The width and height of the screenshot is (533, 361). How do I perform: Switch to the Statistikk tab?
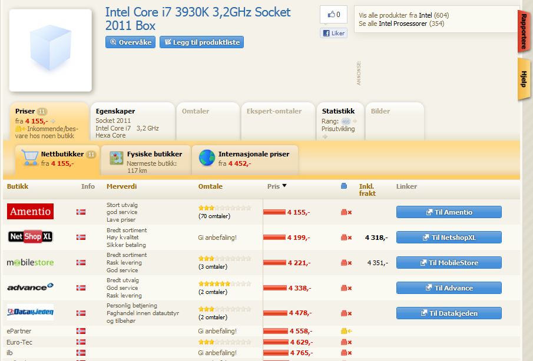[x=340, y=122]
